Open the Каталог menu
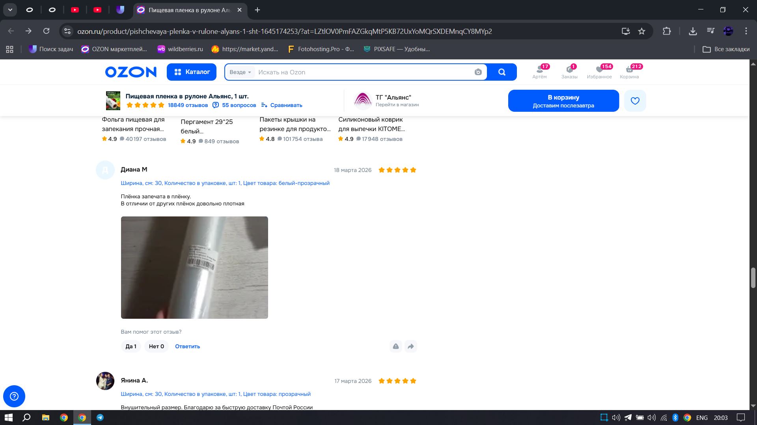757x425 pixels. click(192, 72)
